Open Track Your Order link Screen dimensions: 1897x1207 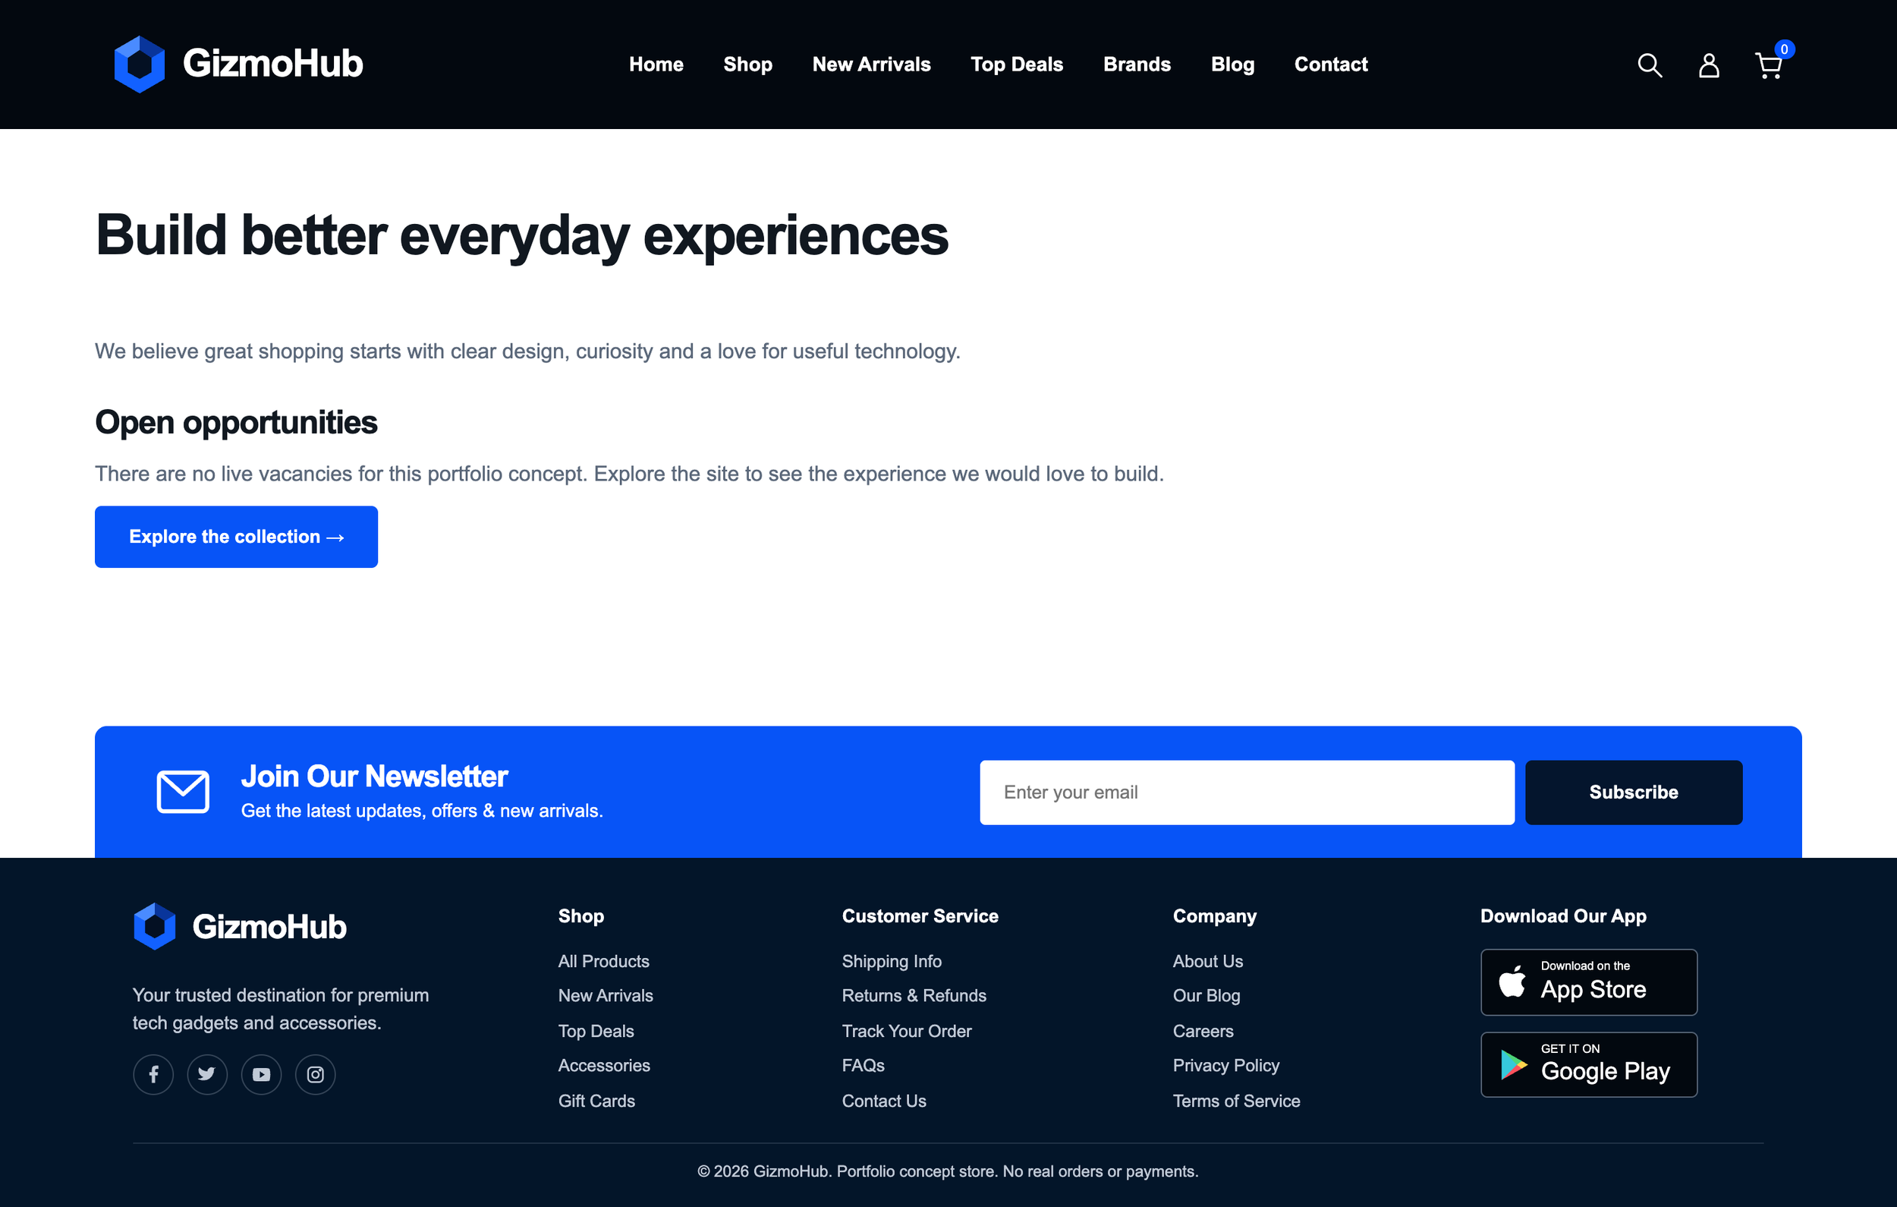(906, 1031)
